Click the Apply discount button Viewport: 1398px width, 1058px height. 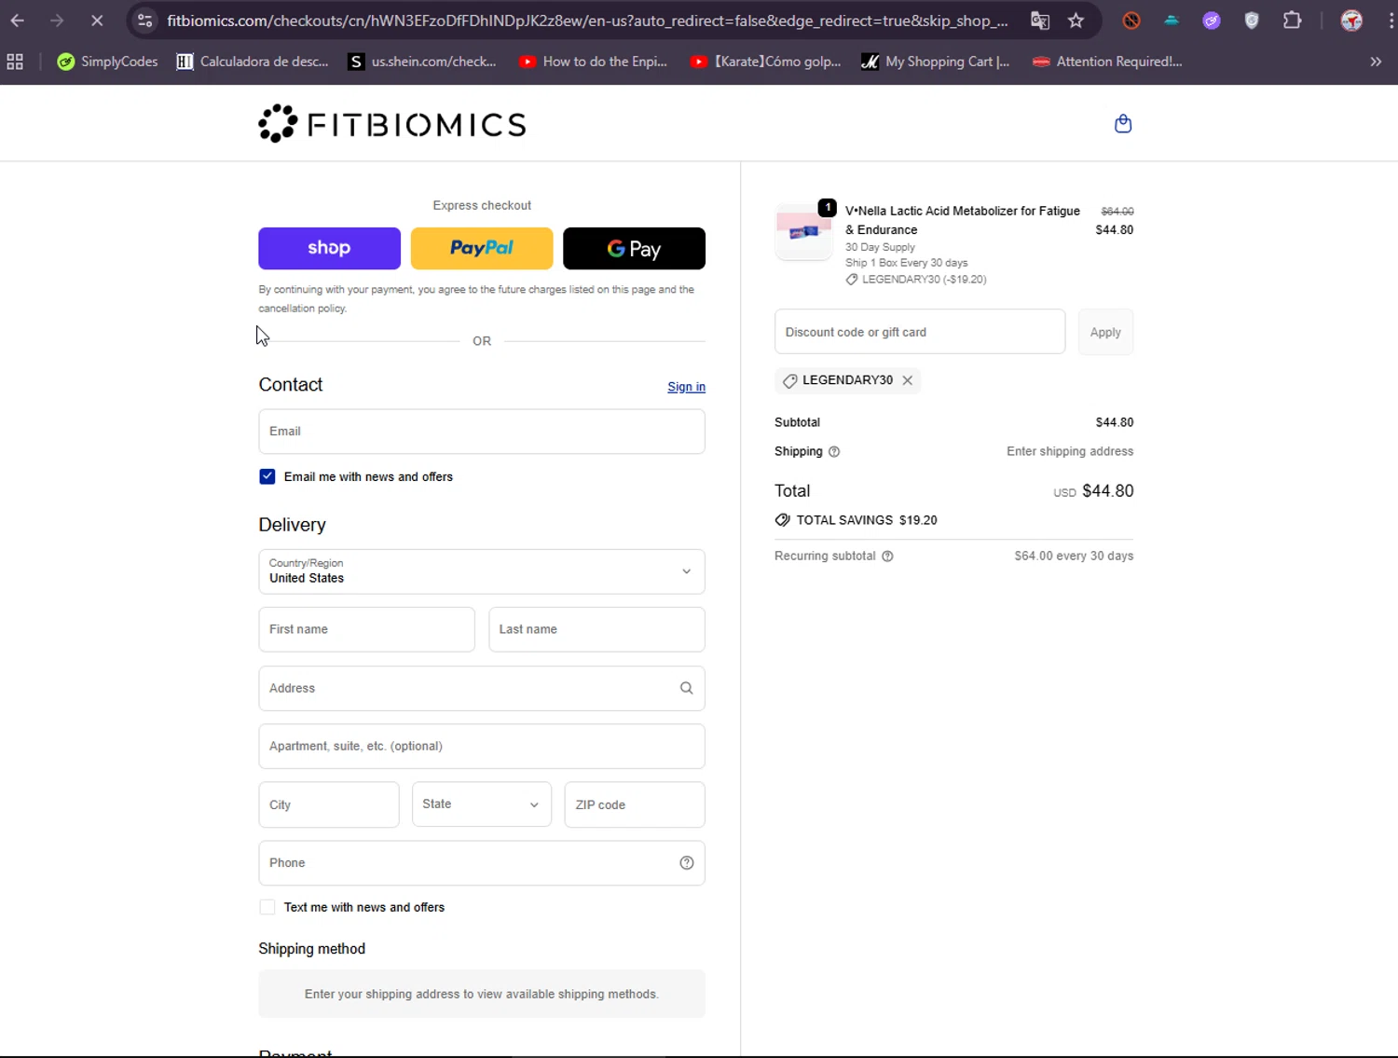coord(1105,332)
